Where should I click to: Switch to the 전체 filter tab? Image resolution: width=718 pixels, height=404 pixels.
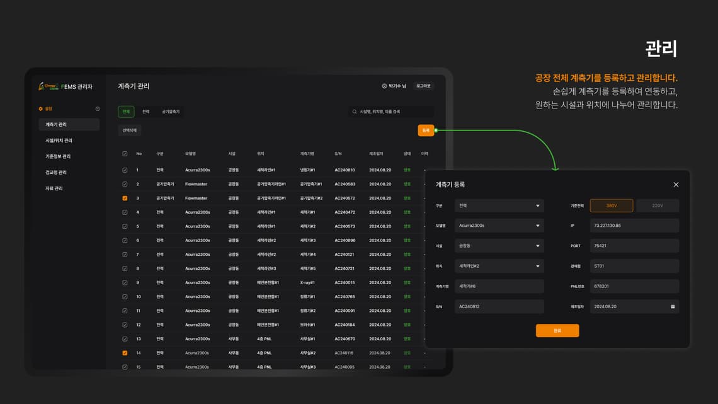[x=126, y=112]
